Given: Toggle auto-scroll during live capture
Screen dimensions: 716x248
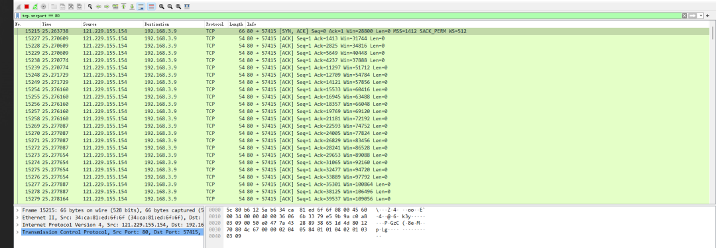Looking at the screenshot, I should [x=141, y=7].
